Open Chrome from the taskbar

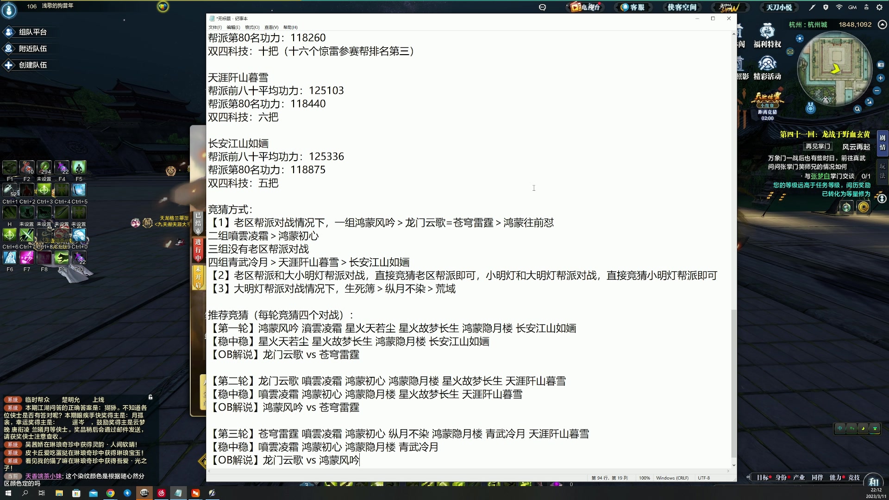tap(111, 493)
